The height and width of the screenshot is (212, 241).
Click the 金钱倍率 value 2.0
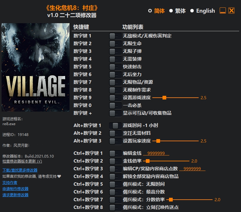coord(194,161)
